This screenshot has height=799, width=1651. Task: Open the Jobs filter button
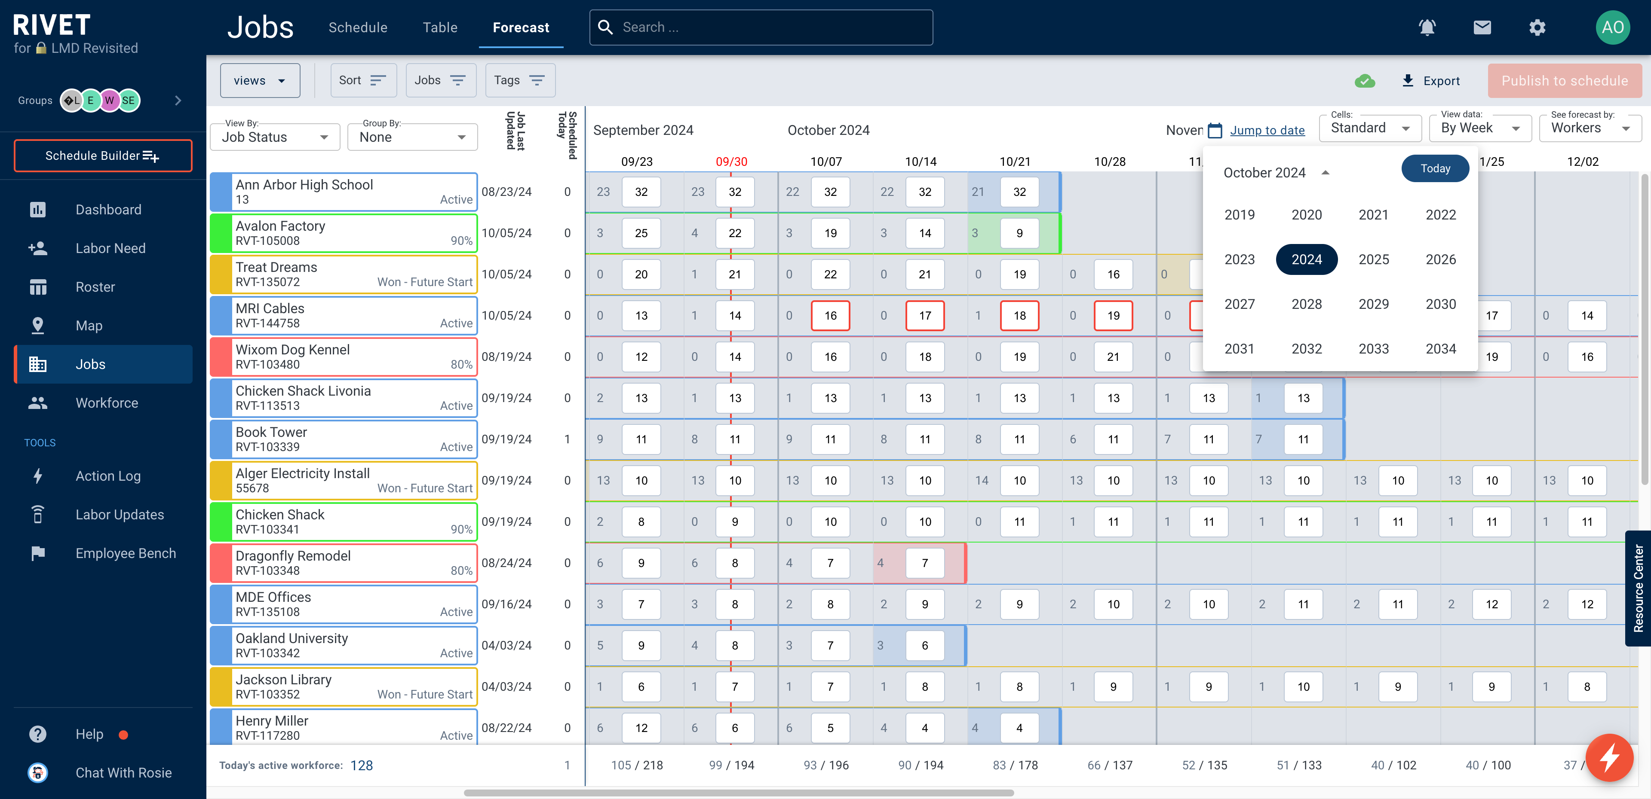[441, 81]
